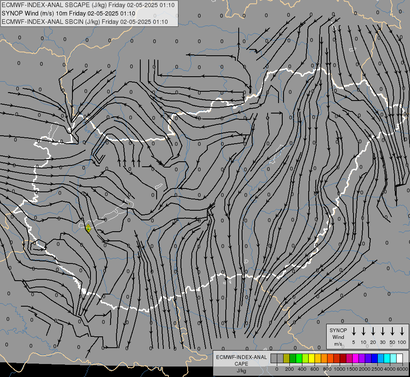Click the '30' speed label under wind arrows
The image size is (410, 377).
click(382, 342)
